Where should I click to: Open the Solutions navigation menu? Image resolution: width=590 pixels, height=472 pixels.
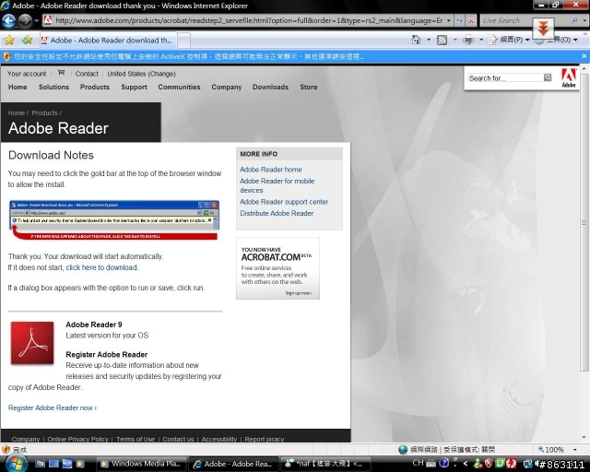tap(53, 87)
